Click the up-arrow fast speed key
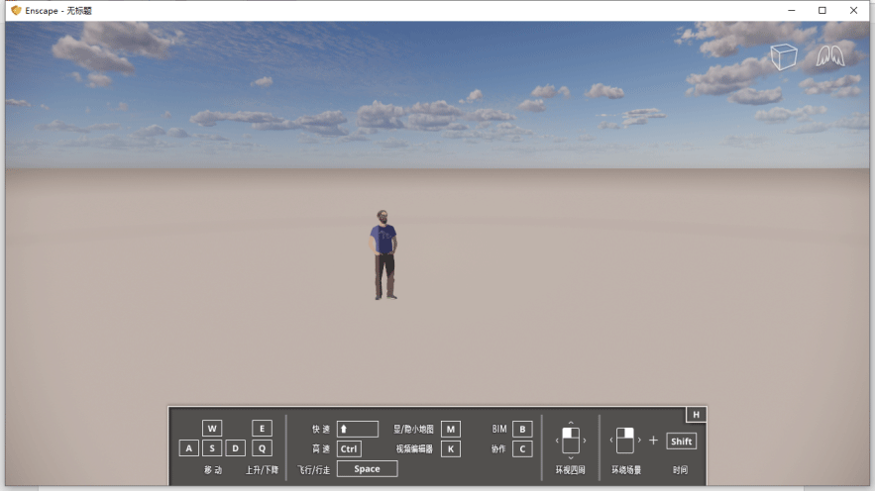 (x=357, y=429)
